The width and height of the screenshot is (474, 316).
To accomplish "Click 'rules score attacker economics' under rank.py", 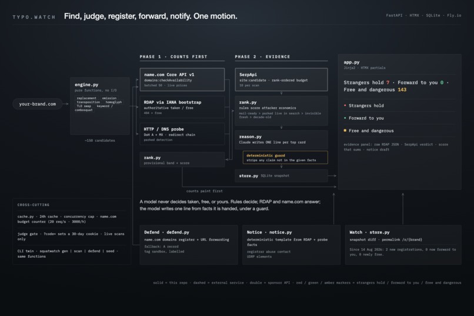I will pos(268,108).
